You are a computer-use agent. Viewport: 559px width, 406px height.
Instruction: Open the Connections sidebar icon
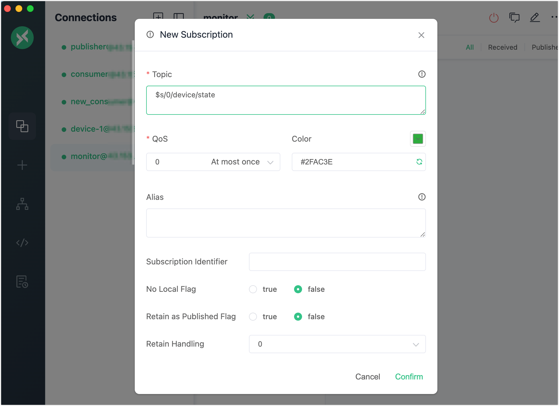pyautogui.click(x=22, y=126)
